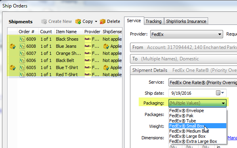The height and width of the screenshot is (148, 237).
Task: Click the order icon for order 6006
Action: click(x=22, y=60)
